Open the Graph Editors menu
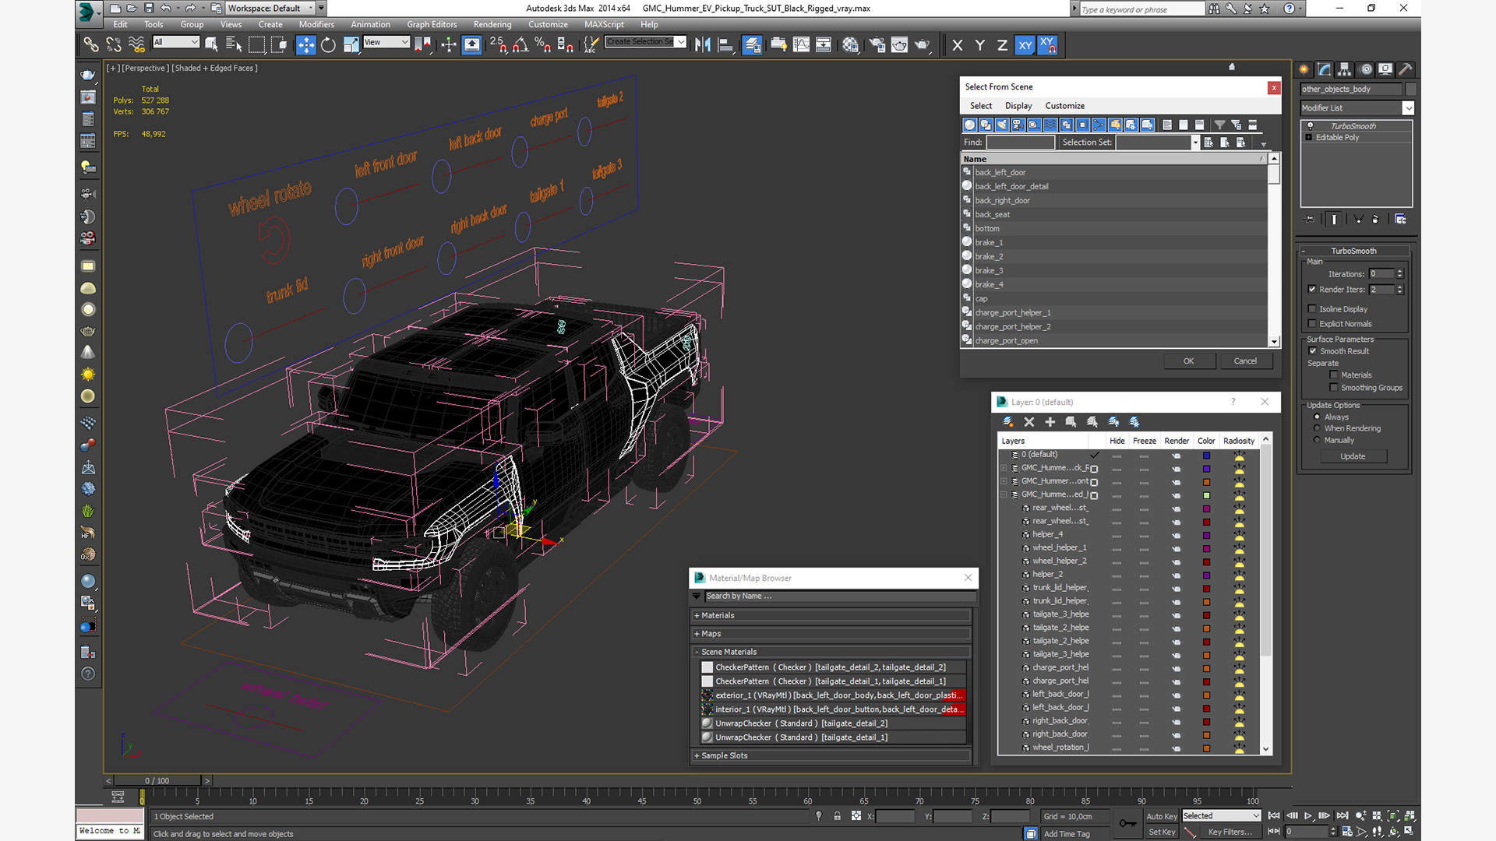The image size is (1496, 841). point(432,24)
